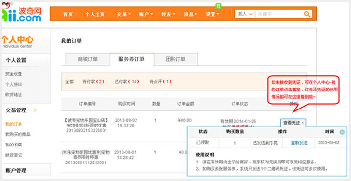351x181 pixels.
Task: Click the 已领取 status cell
Action: pos(202,143)
